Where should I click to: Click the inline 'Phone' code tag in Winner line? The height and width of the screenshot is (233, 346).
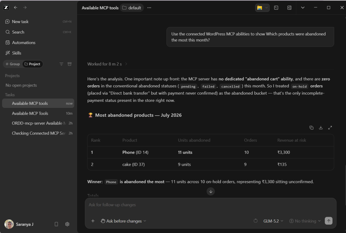tap(111, 182)
